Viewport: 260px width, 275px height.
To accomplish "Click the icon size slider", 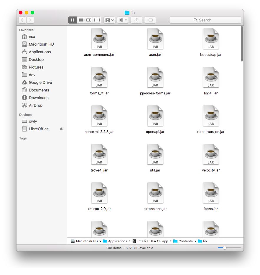I will [229, 248].
